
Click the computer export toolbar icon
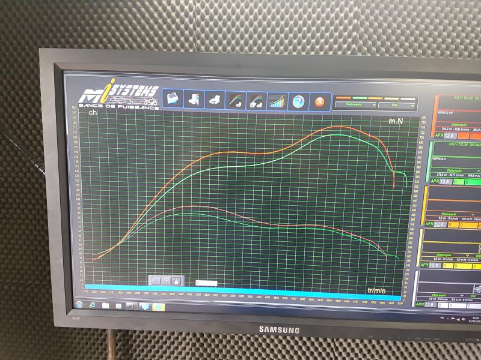coord(194,99)
